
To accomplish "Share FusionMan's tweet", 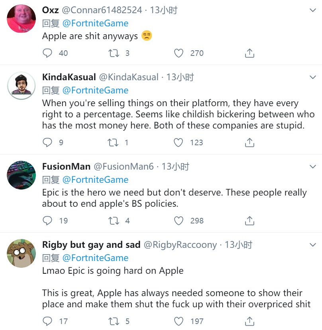I will pos(249,221).
